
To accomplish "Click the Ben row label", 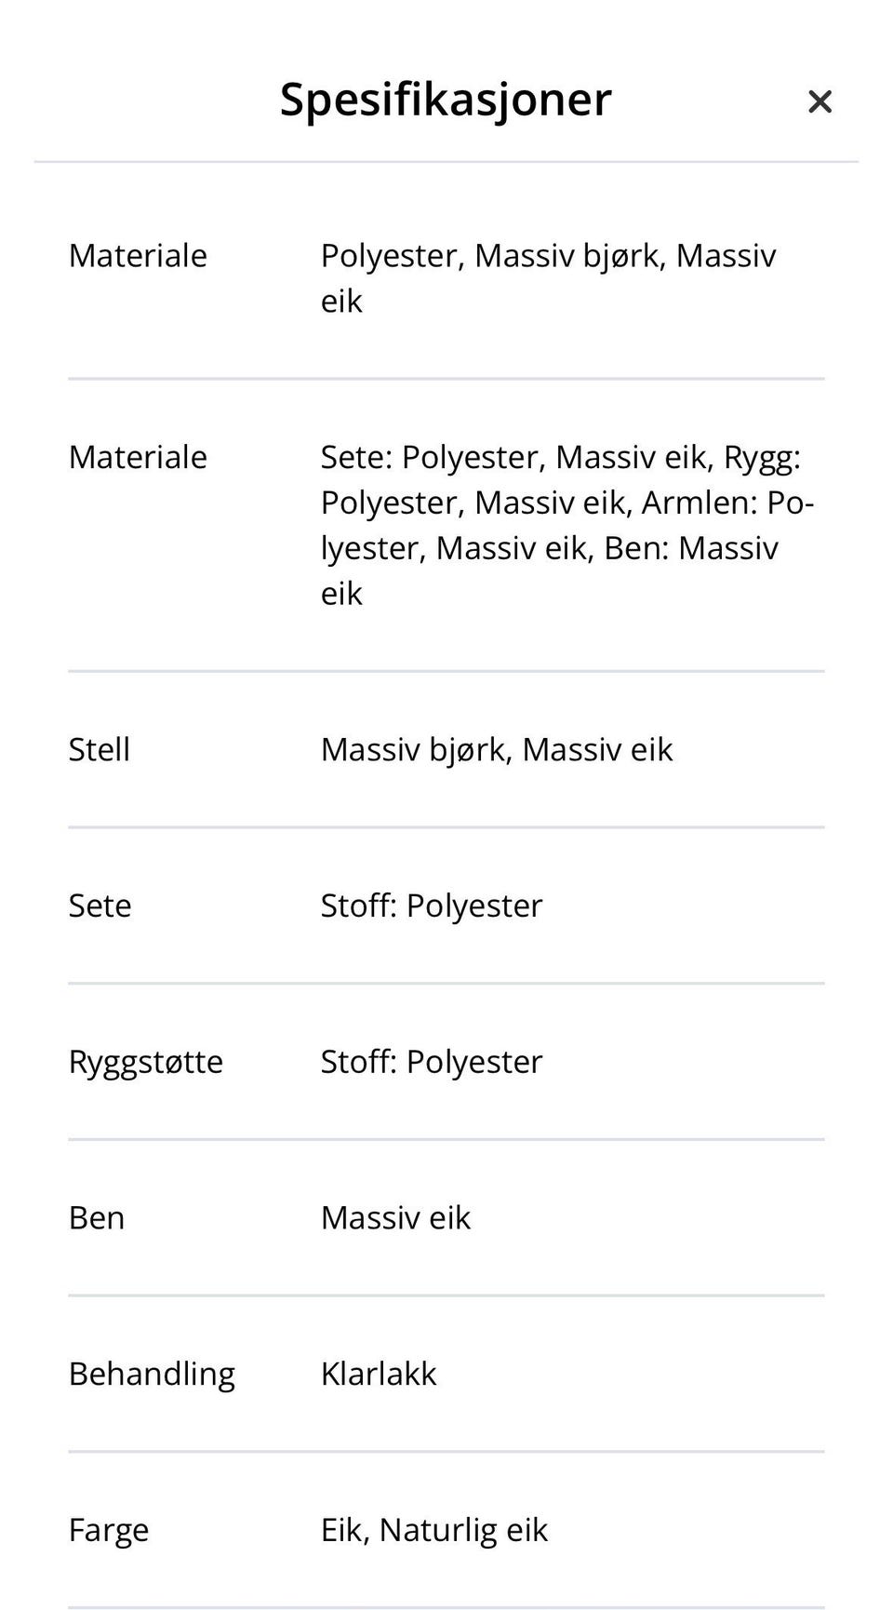I will coord(96,1218).
